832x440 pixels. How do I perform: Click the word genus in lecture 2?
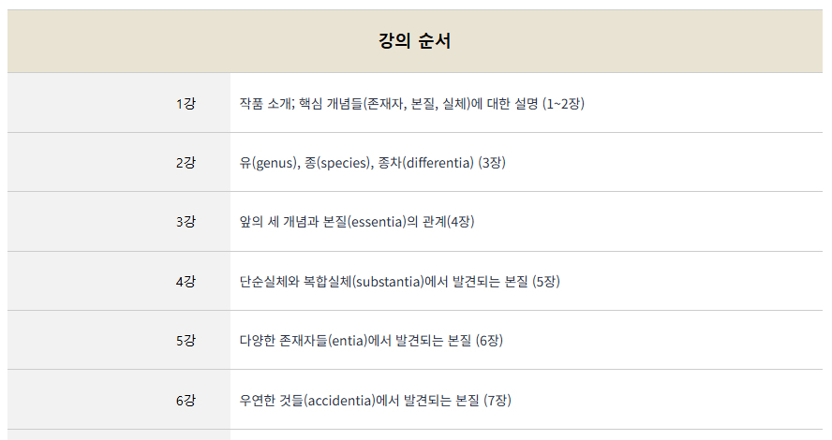point(274,163)
